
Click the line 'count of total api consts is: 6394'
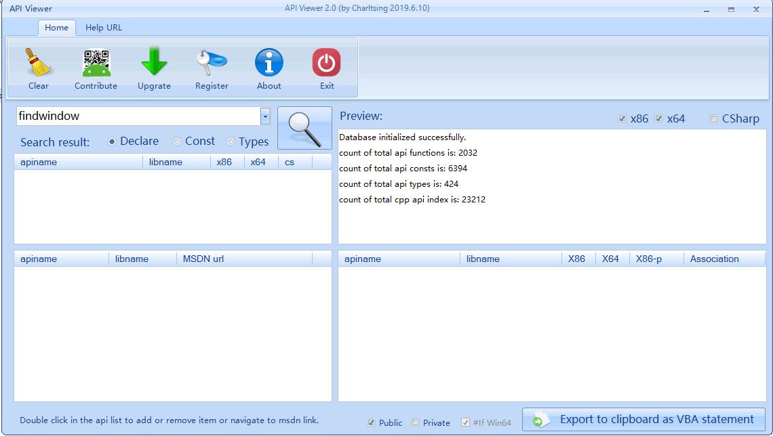point(403,169)
